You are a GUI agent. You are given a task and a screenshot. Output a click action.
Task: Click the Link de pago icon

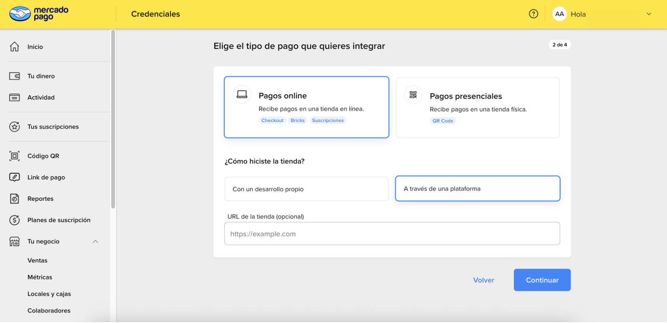click(x=14, y=177)
